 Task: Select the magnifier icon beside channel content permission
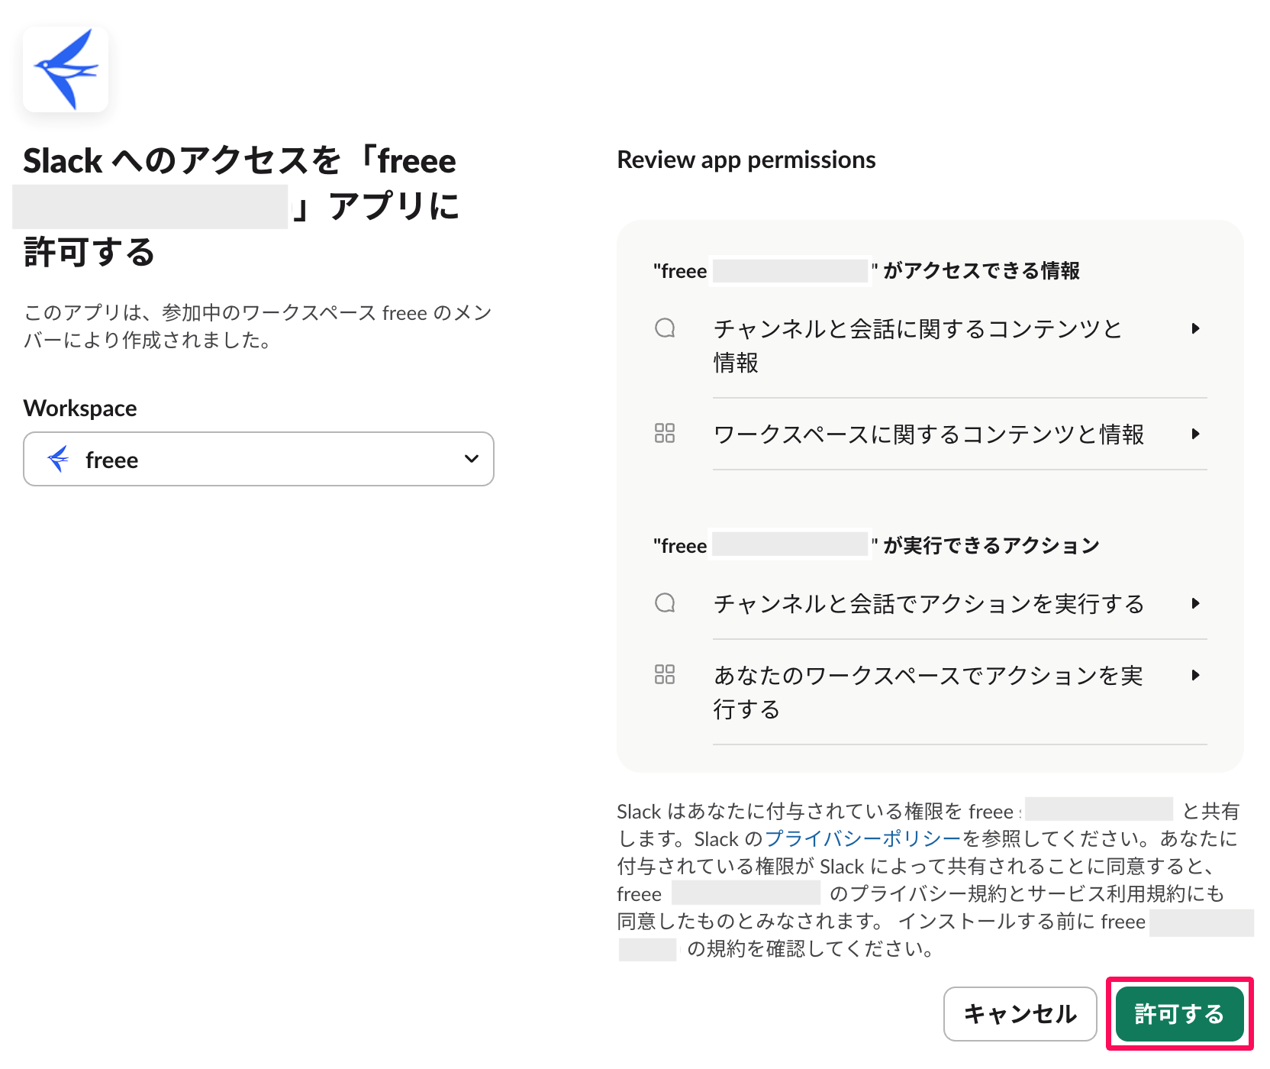coord(665,328)
